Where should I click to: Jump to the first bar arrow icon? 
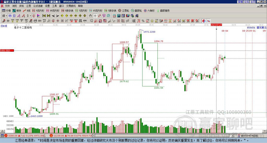44,16
